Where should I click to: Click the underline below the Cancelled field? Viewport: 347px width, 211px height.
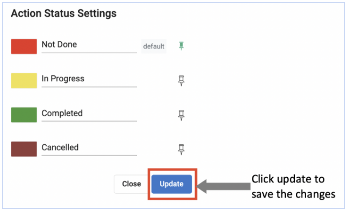point(89,156)
